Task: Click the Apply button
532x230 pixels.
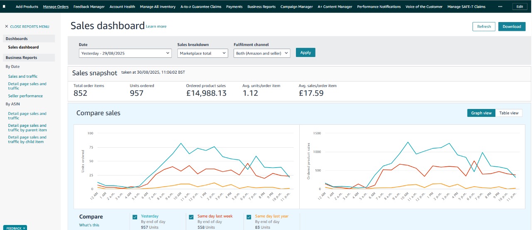Action: [305, 52]
